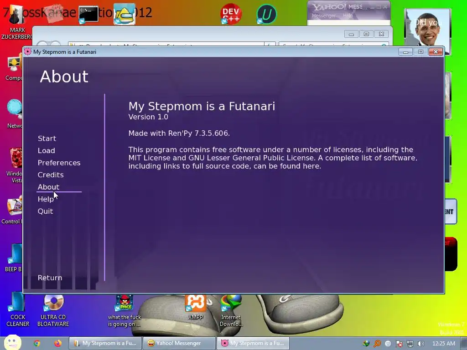Open the Network desktop icon
This screenshot has height=350, width=467.
tap(13, 113)
